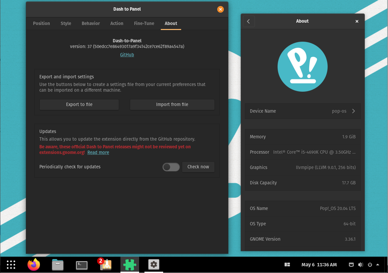Open the date and time clock
This screenshot has width=388, height=273.
[x=319, y=265]
